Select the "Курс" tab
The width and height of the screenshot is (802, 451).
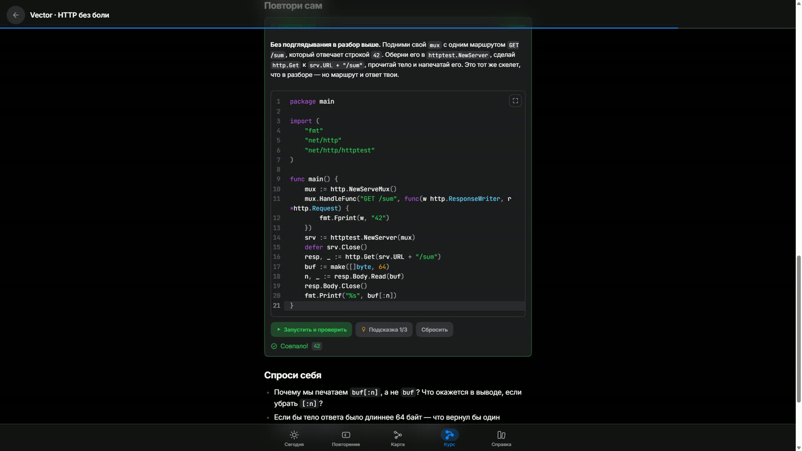point(449,438)
